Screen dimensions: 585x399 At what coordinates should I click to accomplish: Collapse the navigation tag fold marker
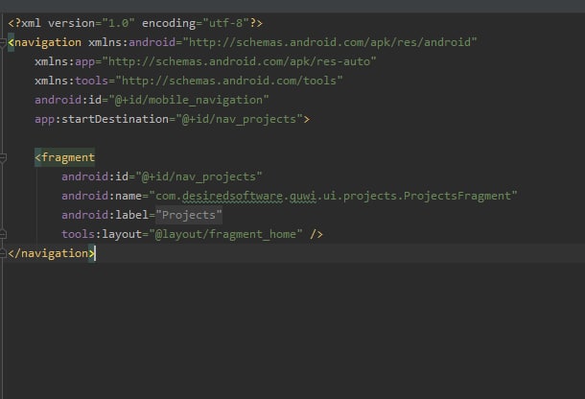(x=2, y=42)
